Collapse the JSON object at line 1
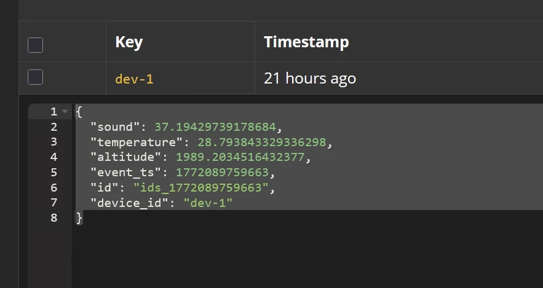The image size is (543, 288). coord(65,112)
